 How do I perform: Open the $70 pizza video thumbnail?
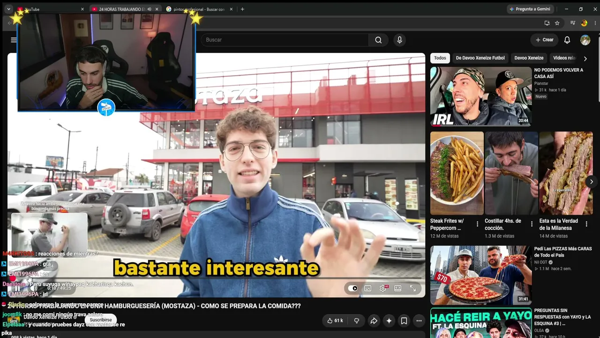click(481, 275)
